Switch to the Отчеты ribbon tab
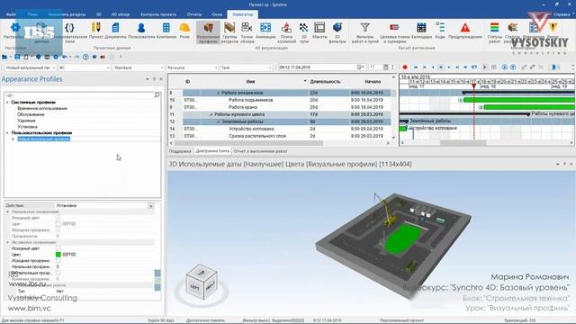Screen dimensions: 576x324 tap(194, 14)
